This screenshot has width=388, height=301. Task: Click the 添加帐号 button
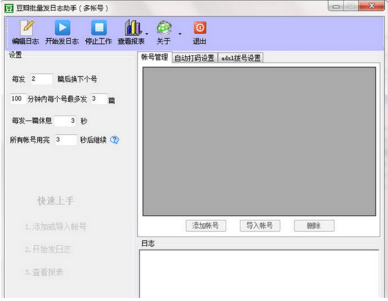[206, 225]
